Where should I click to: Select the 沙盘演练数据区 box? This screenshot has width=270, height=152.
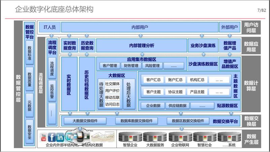203,64
